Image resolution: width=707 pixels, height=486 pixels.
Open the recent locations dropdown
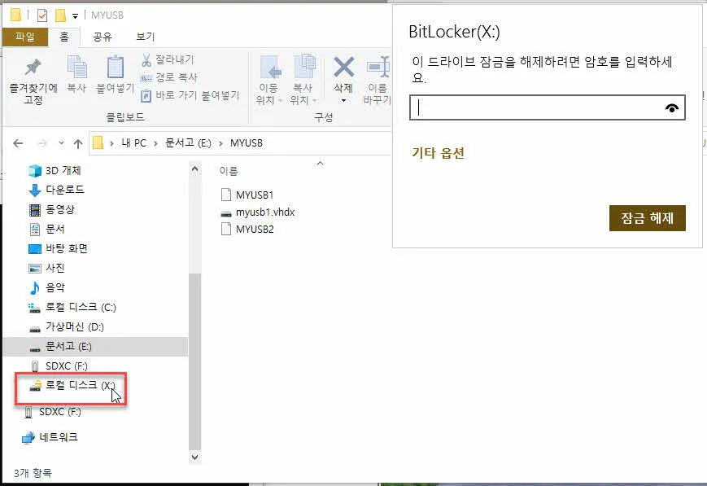61,143
